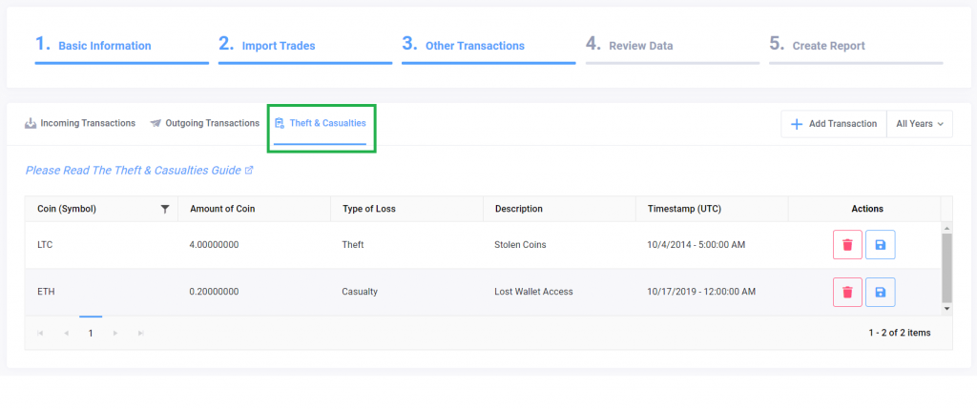Click the table scrollbar up arrow
Screen dimensions: 977x409
click(x=947, y=227)
